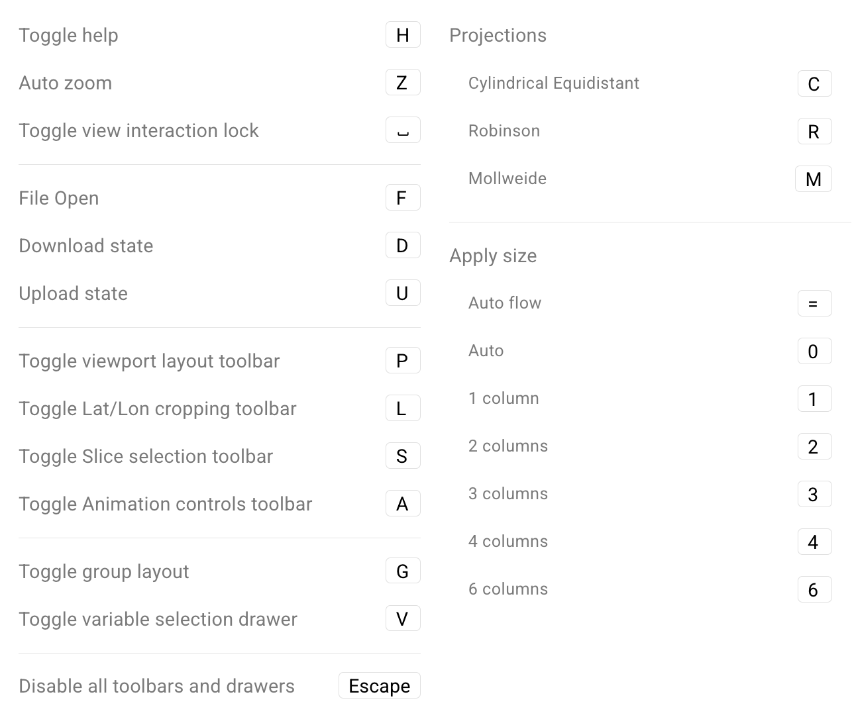Select Cylindrical Equidistant projection
The image size is (852, 727).
(x=814, y=83)
